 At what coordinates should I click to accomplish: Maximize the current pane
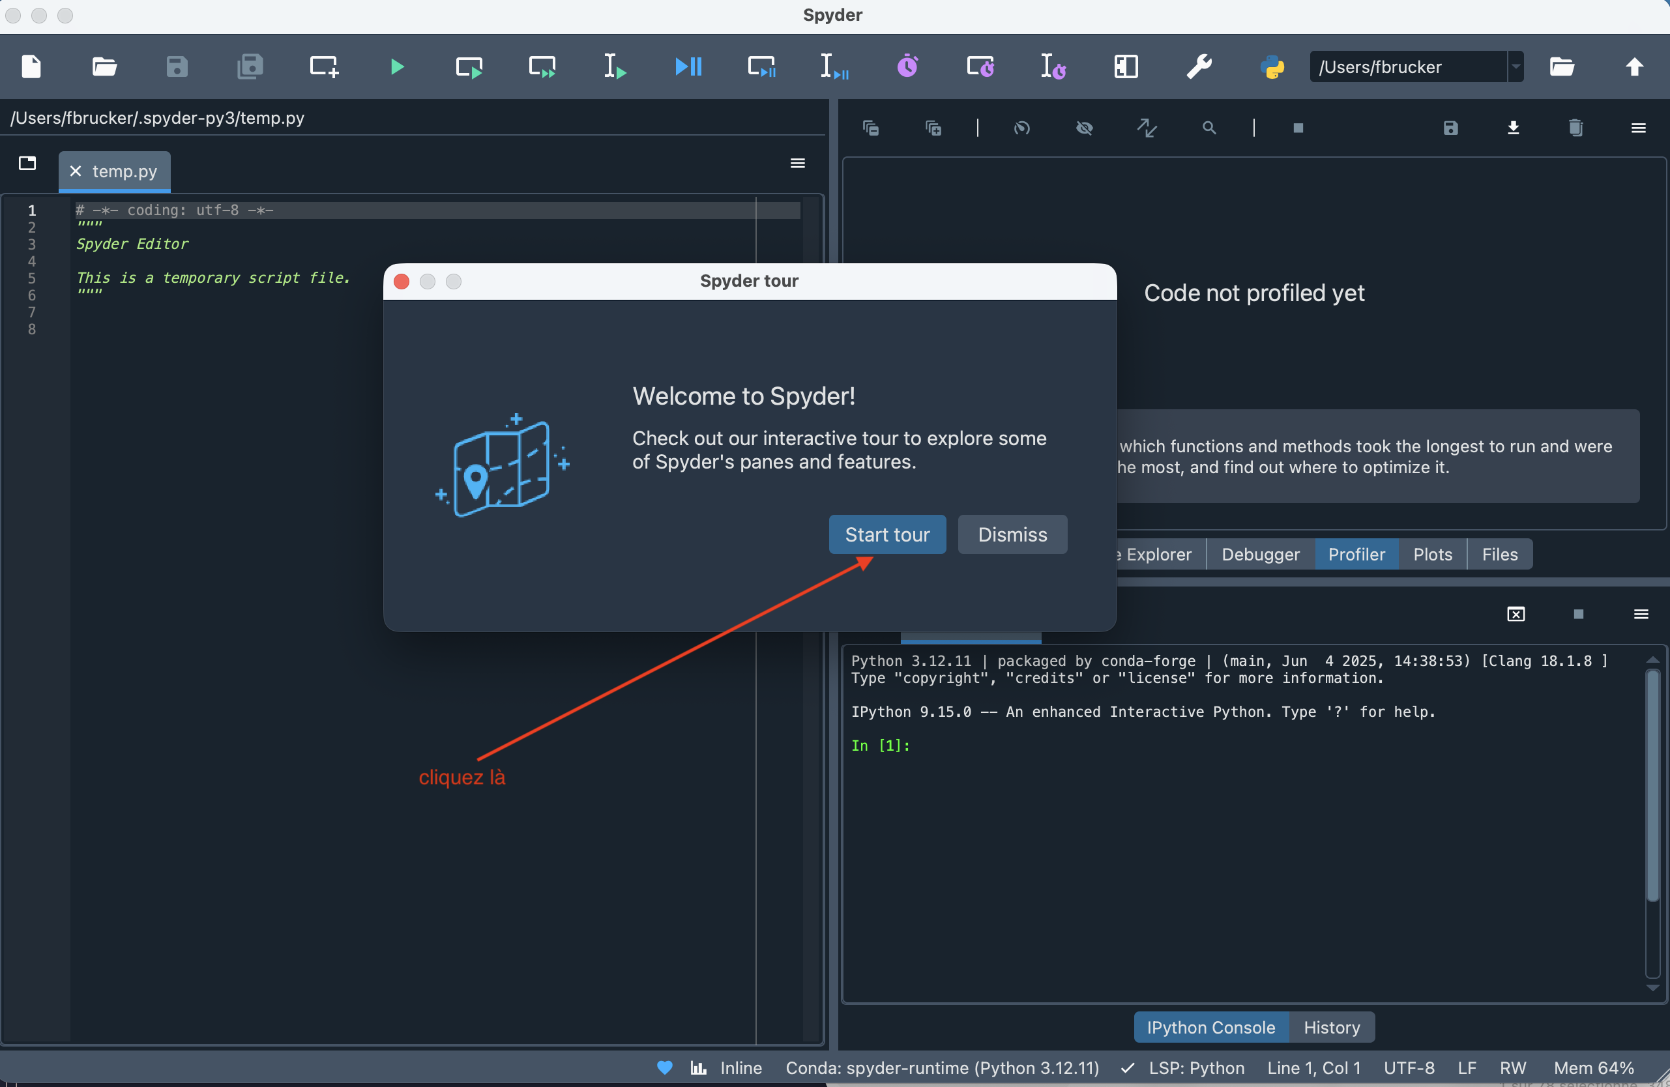point(1126,66)
